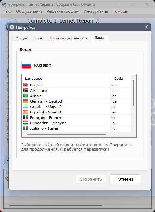The width and height of the screenshot is (155, 212).
Task: Pick Hungarian - Magyar language row
Action: point(76,123)
